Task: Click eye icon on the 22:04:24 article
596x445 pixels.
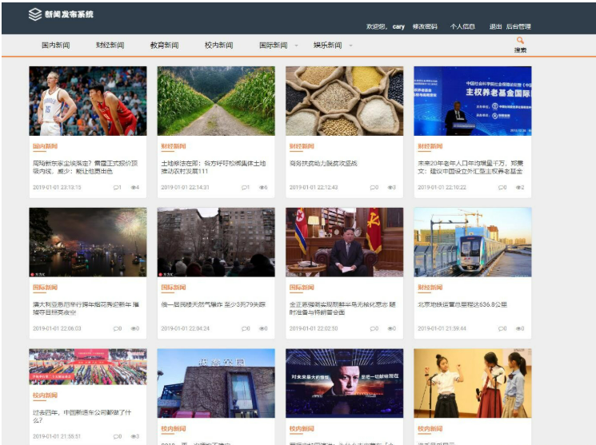Action: click(262, 328)
